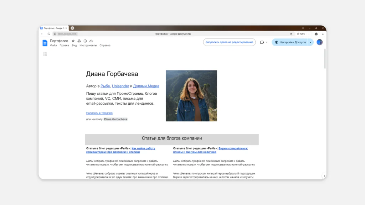The width and height of the screenshot is (365, 205).
Task: Open the Google Docs home icon
Action: (x=45, y=43)
